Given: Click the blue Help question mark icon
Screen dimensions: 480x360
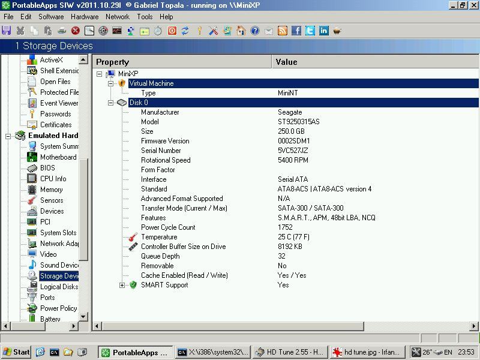Looking at the screenshot, I should coord(254,31).
